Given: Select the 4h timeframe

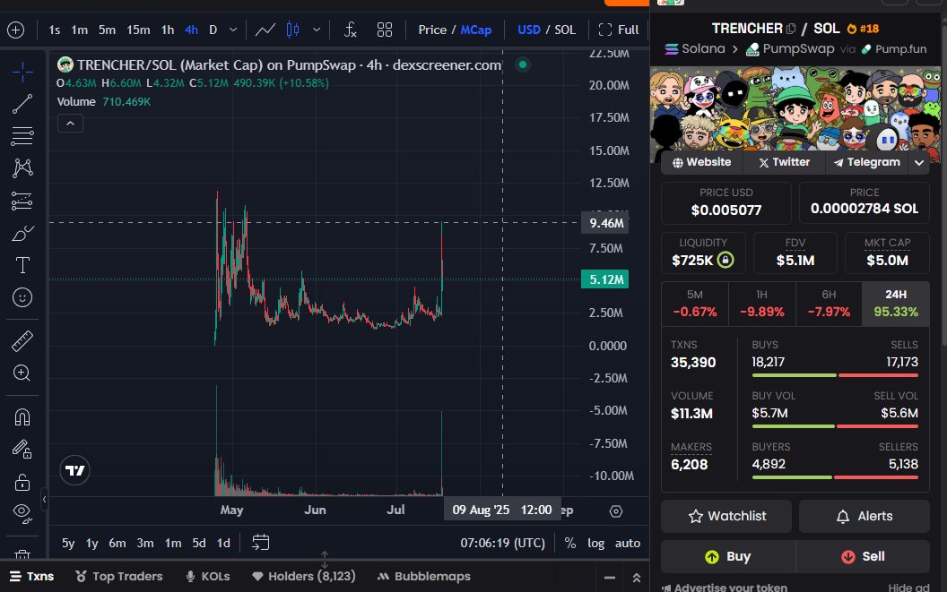Looking at the screenshot, I should click(191, 30).
